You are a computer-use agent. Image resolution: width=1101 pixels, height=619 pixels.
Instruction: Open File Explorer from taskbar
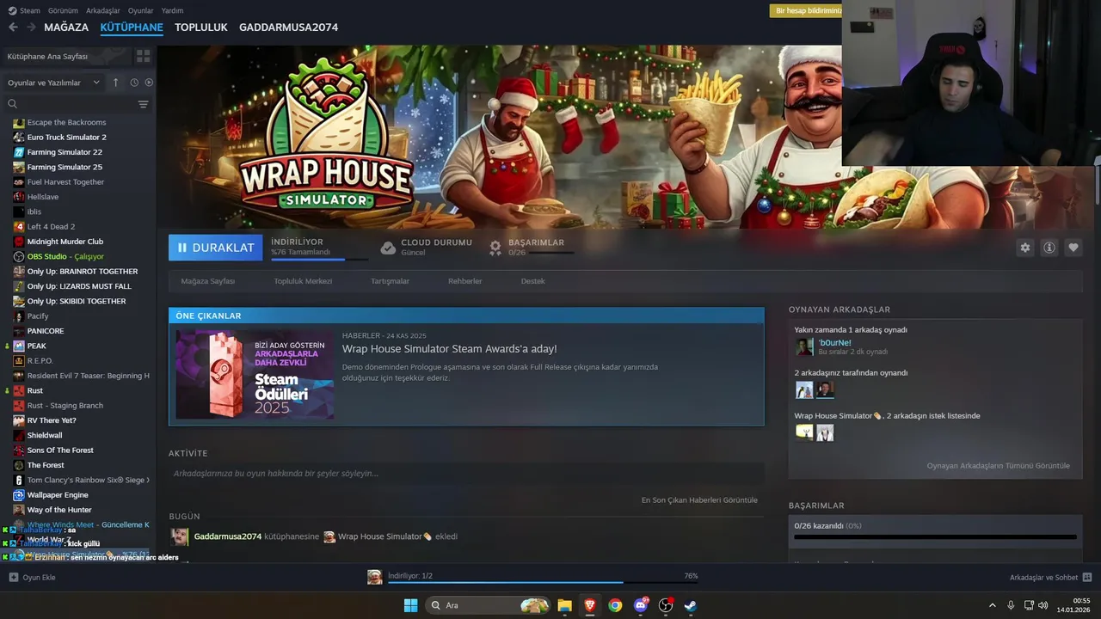564,605
